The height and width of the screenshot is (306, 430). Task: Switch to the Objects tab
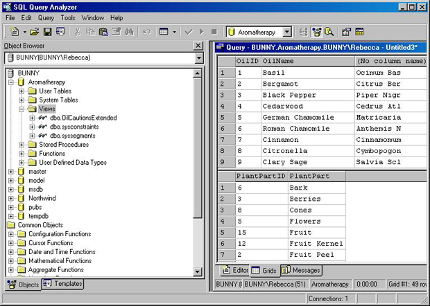[x=23, y=285]
